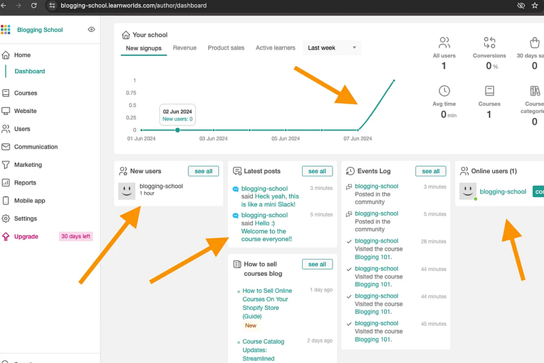Switch to the Active learners tab
Screen dimensions: 544x363
275,48
